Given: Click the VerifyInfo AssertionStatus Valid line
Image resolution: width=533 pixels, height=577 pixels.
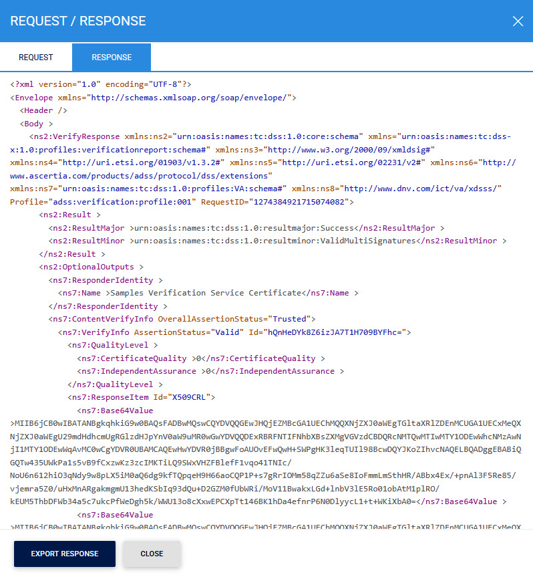Looking at the screenshot, I should [x=234, y=332].
